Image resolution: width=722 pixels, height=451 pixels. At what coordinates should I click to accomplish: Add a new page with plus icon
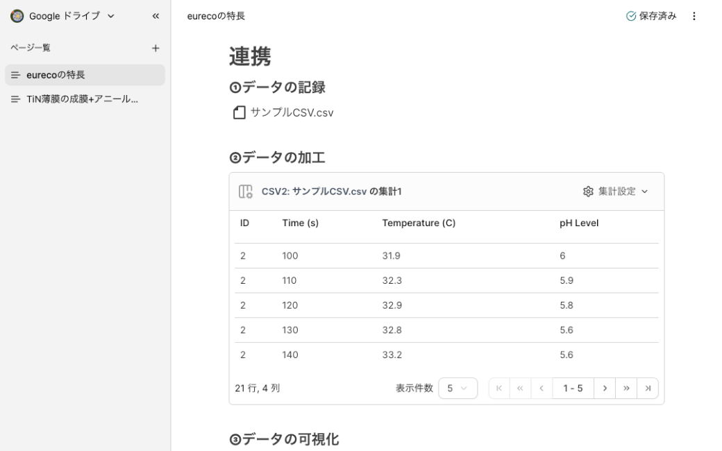[x=156, y=48]
